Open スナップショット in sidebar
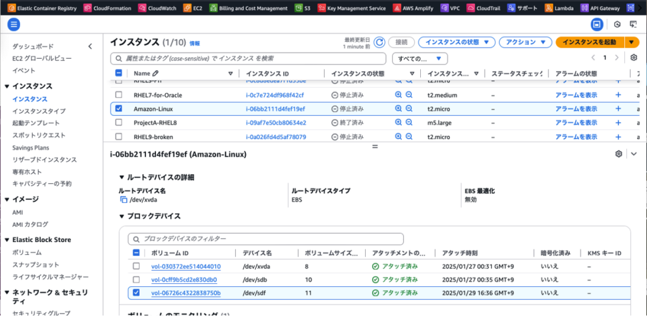The height and width of the screenshot is (316, 647). click(36, 264)
